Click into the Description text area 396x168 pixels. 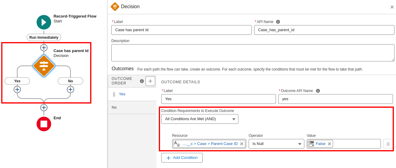(x=253, y=53)
